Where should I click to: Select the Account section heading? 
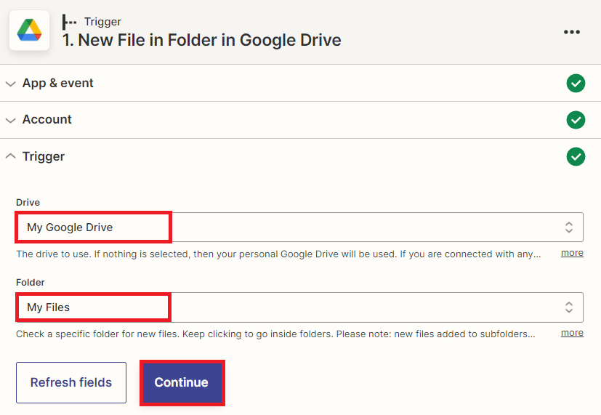click(47, 120)
